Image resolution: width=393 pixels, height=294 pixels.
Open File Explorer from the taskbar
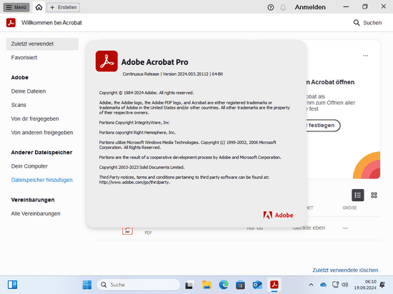207,285
